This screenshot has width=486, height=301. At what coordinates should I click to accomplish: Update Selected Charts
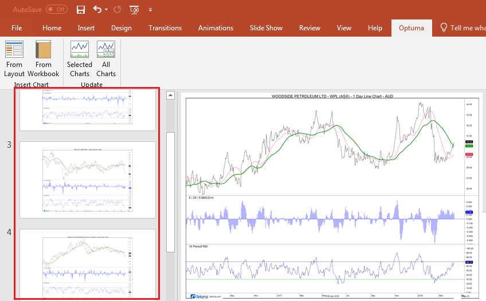pos(80,59)
